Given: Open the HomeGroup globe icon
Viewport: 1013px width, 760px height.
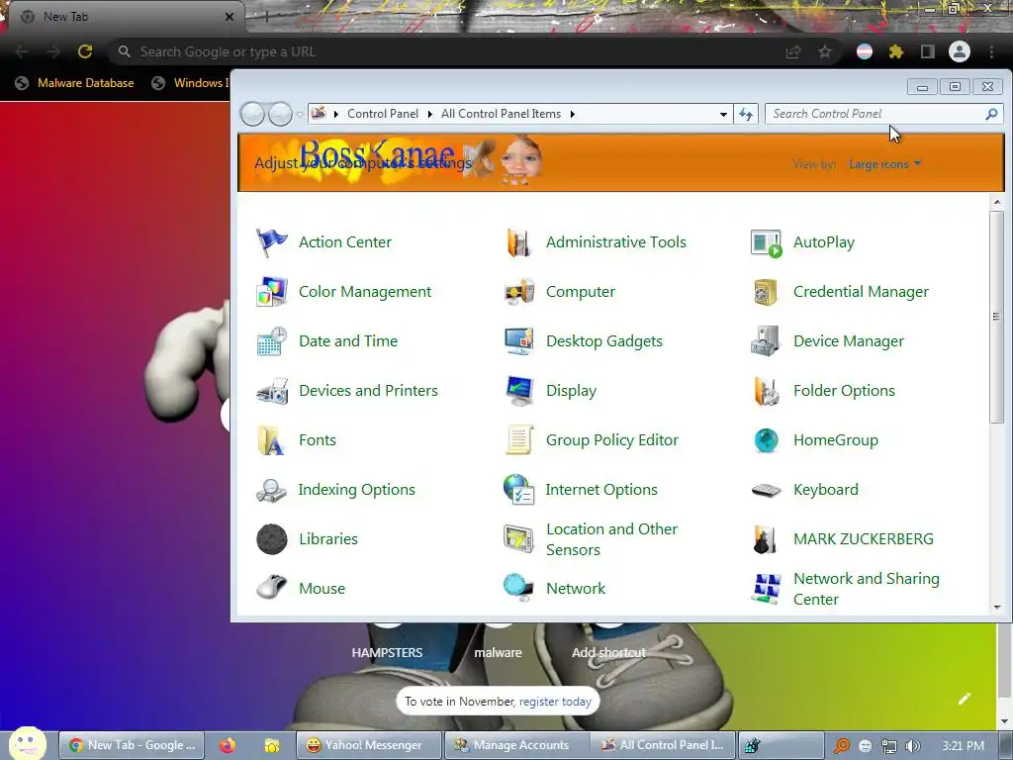Looking at the screenshot, I should pos(767,440).
